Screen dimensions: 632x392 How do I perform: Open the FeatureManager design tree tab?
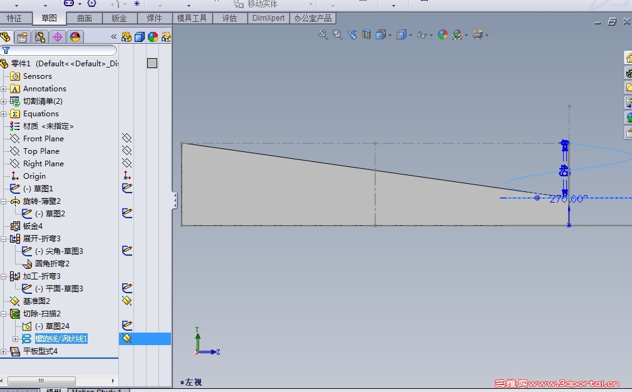click(x=5, y=37)
